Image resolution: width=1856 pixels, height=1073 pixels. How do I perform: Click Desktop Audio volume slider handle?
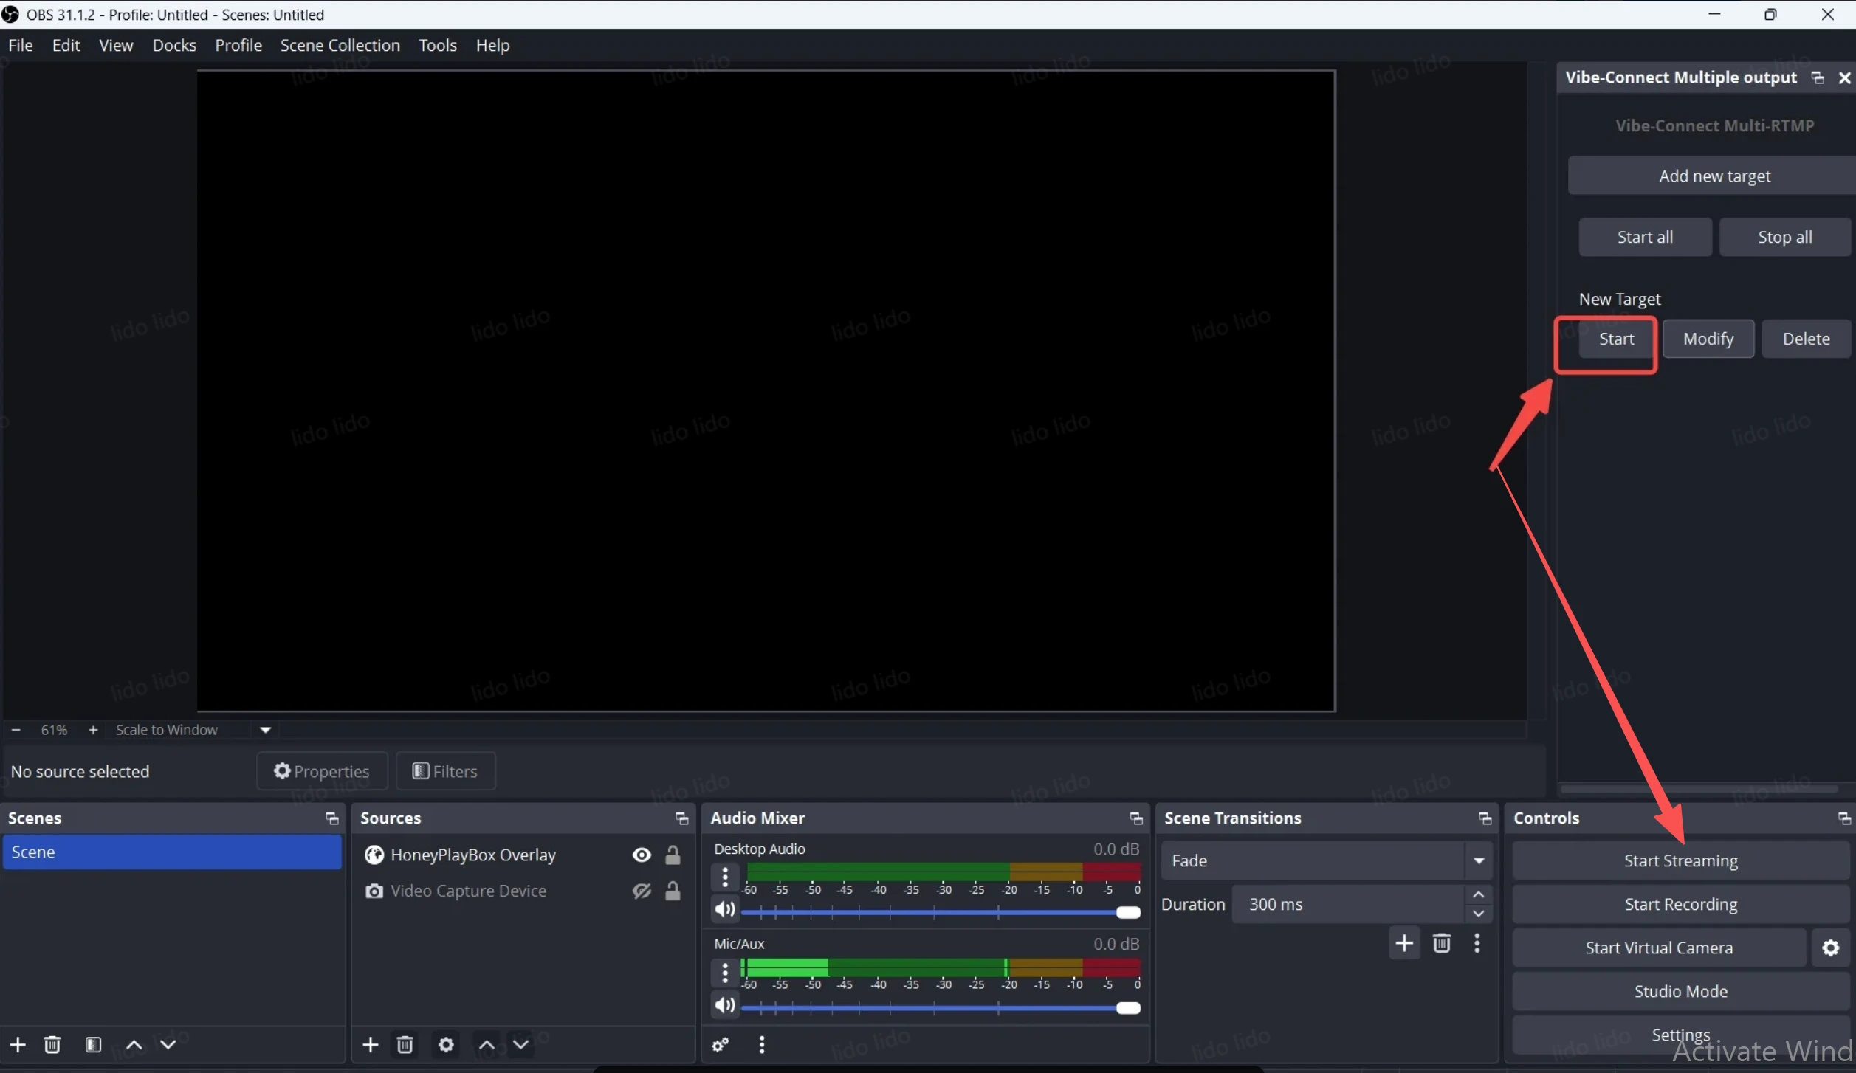pos(1127,913)
